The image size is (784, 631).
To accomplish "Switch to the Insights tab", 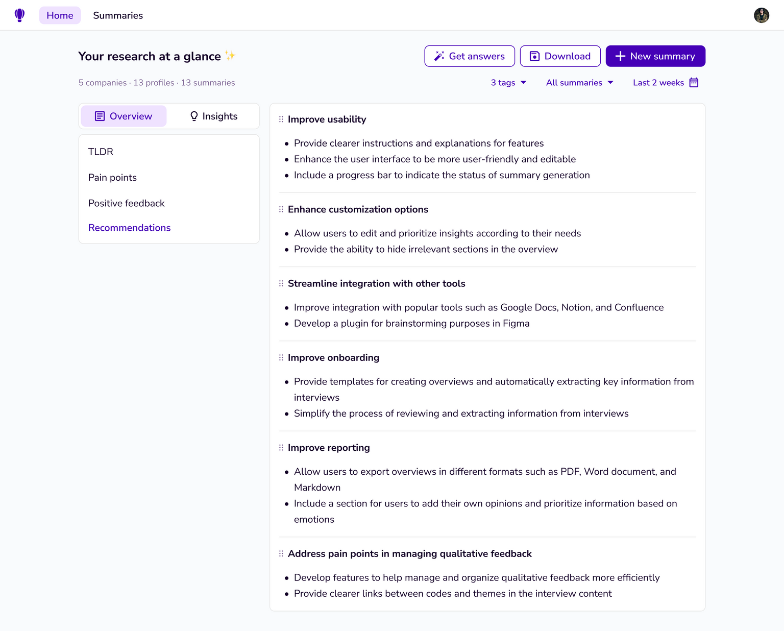I will [213, 116].
